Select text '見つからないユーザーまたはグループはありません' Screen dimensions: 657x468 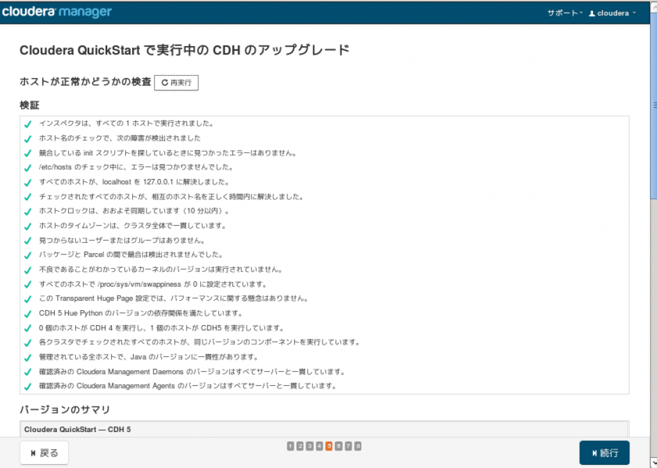pyautogui.click(x=119, y=240)
